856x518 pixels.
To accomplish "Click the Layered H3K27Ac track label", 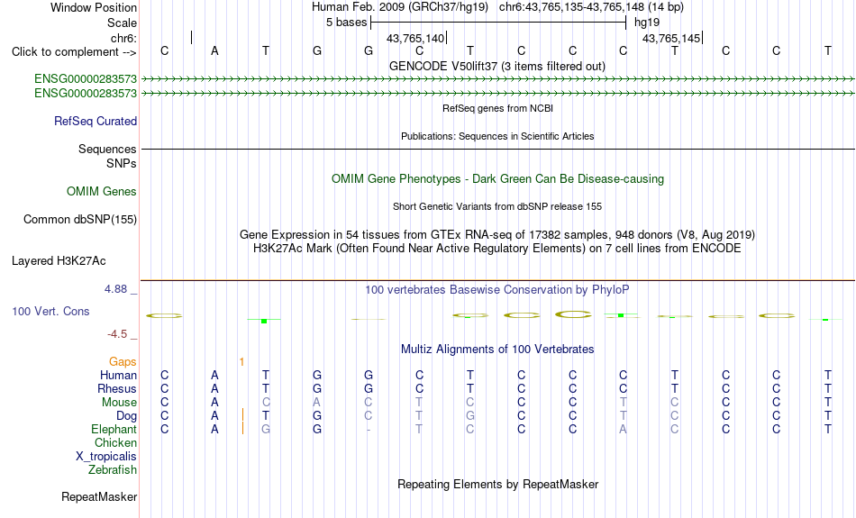I will tap(59, 261).
